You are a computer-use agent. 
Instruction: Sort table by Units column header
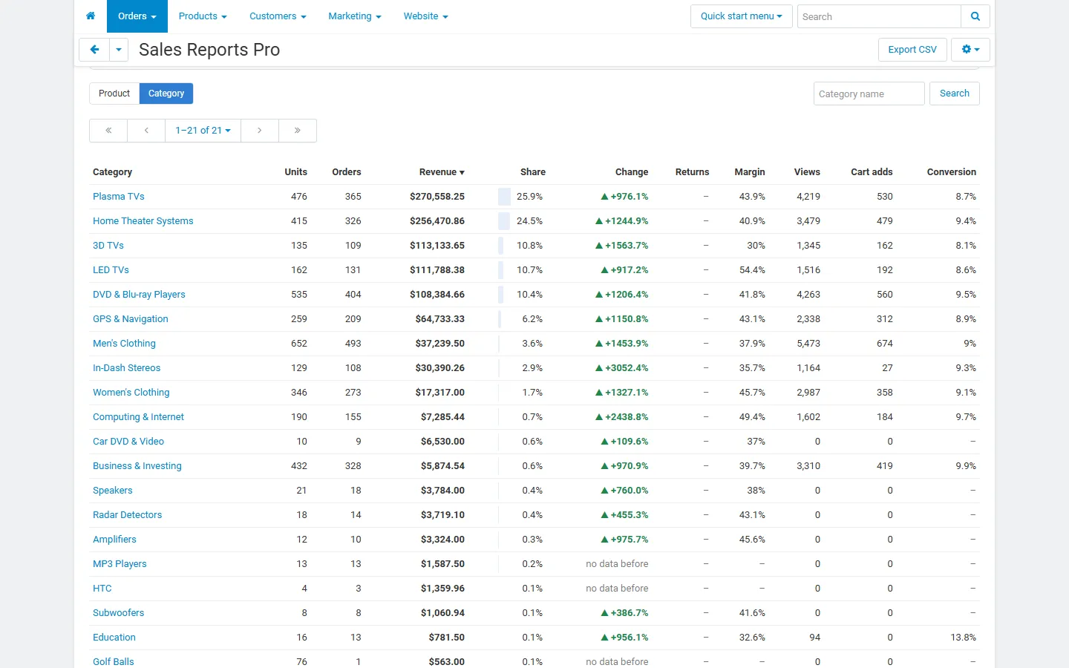[x=295, y=172]
